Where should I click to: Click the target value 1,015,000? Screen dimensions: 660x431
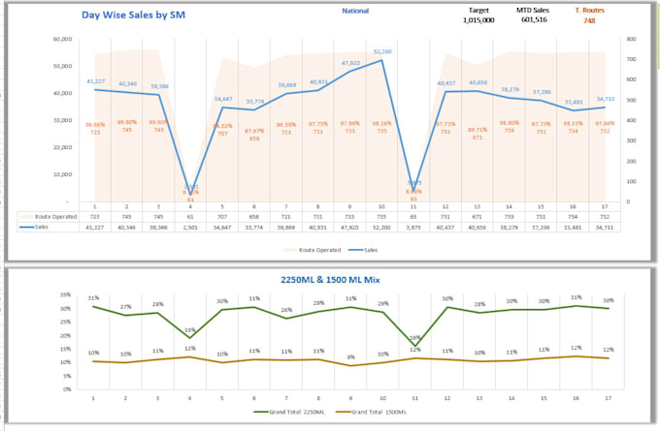(x=478, y=20)
